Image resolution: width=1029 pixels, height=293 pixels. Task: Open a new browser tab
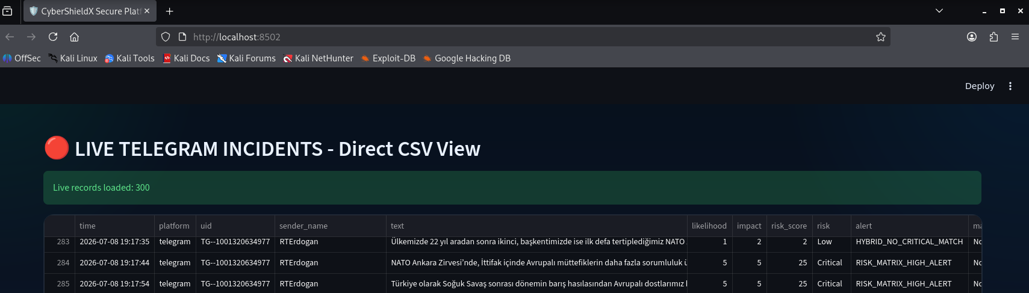(170, 11)
